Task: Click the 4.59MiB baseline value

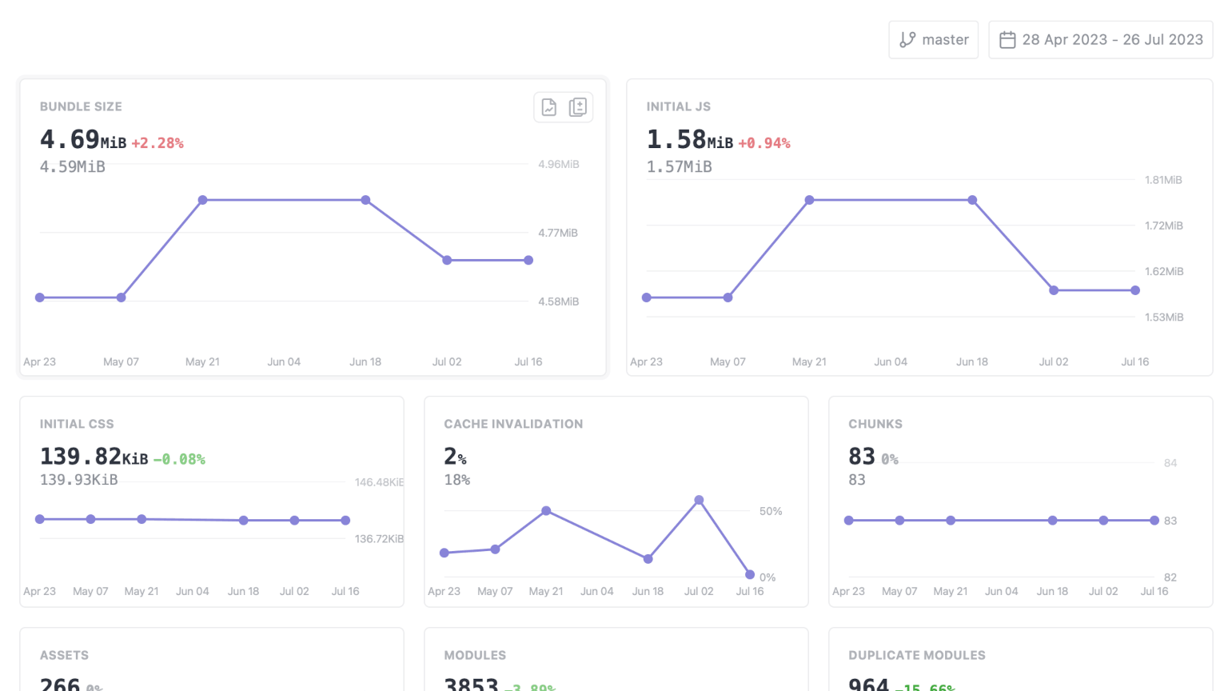Action: click(x=73, y=166)
